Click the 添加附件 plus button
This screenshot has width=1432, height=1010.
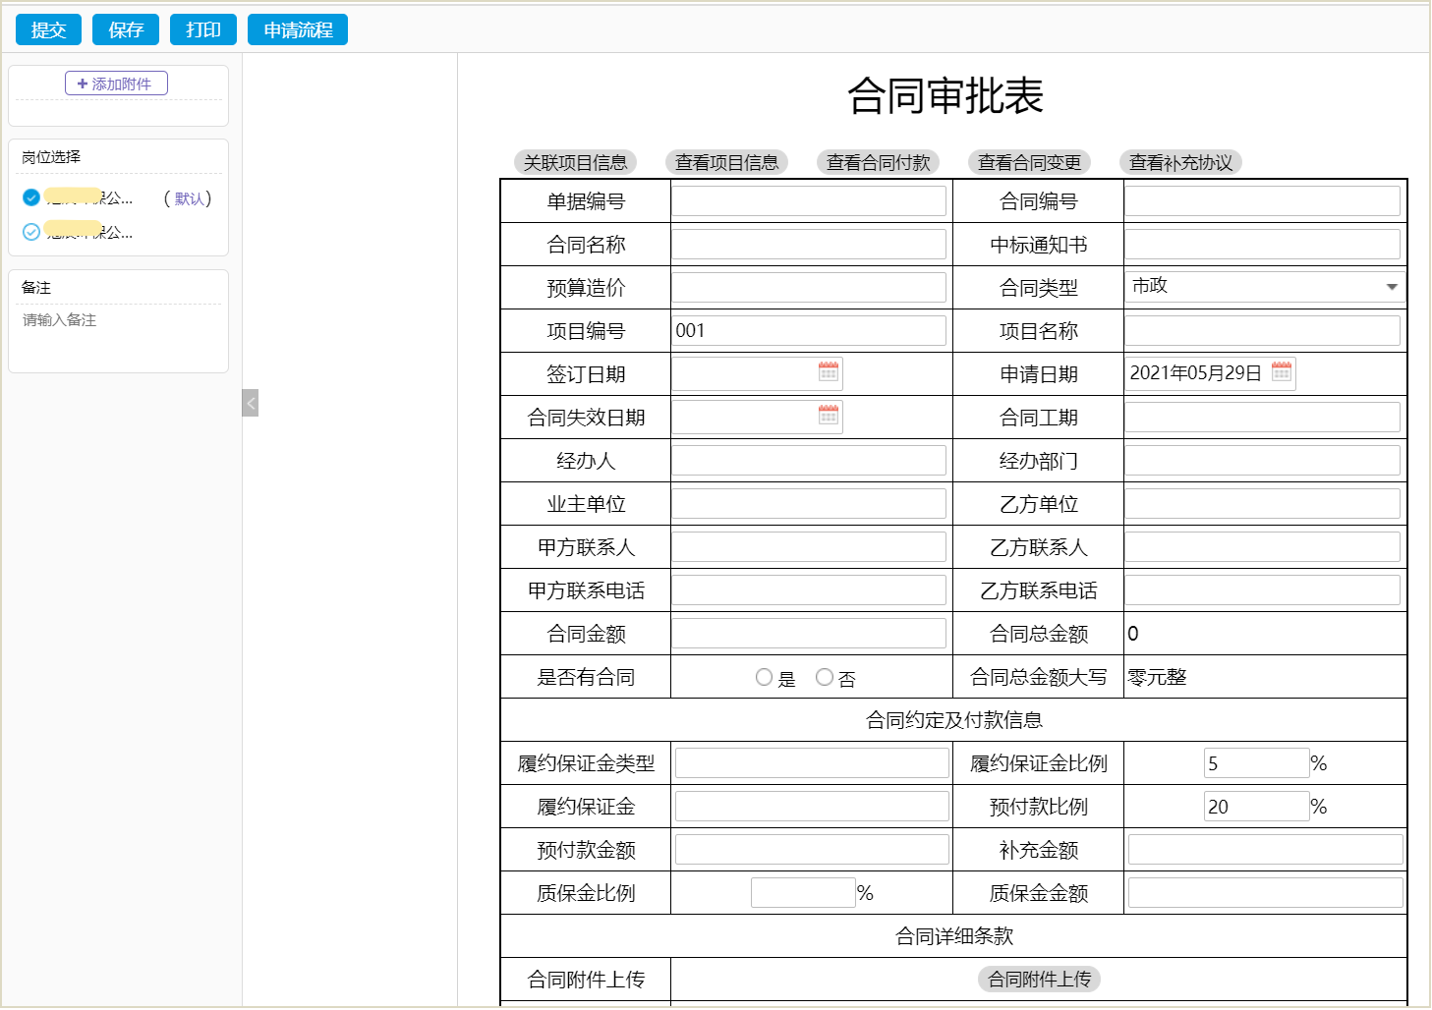[x=116, y=84]
